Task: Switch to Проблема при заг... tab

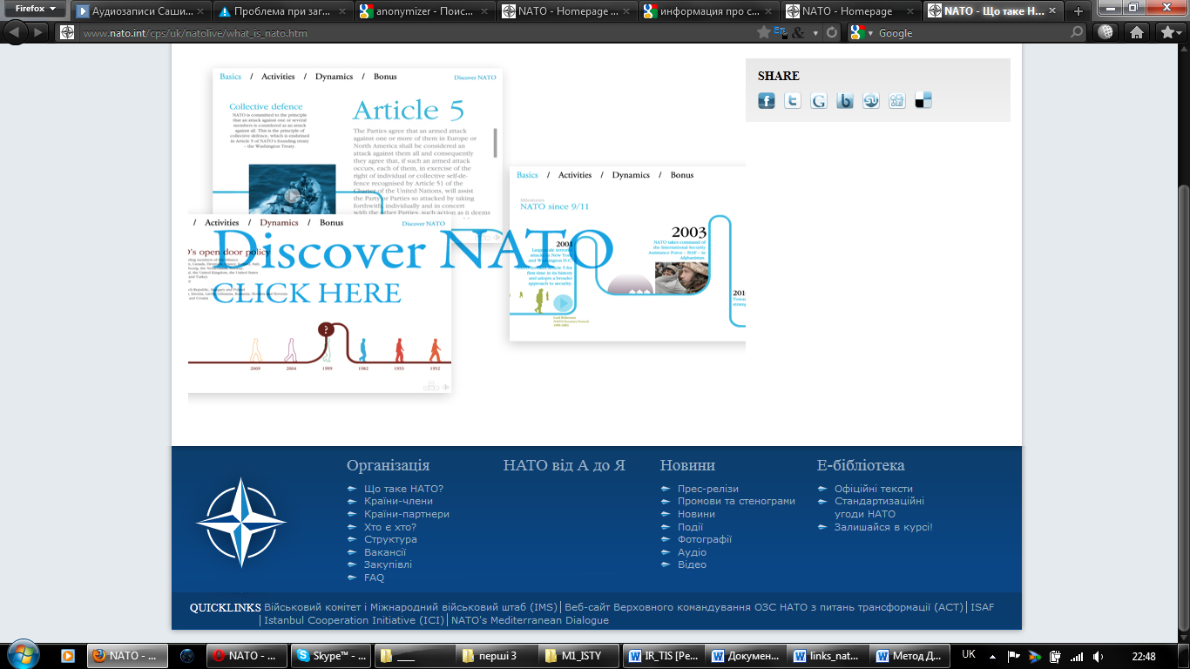Action: point(282,11)
